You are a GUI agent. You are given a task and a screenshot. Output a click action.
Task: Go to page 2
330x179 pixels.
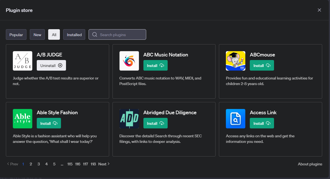coord(31,164)
